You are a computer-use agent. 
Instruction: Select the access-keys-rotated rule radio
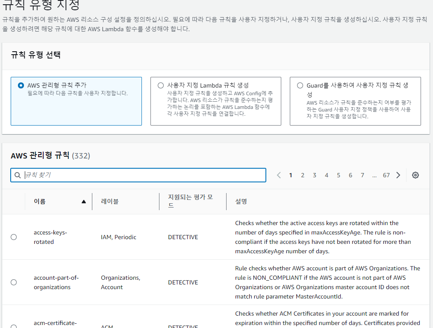[14, 237]
